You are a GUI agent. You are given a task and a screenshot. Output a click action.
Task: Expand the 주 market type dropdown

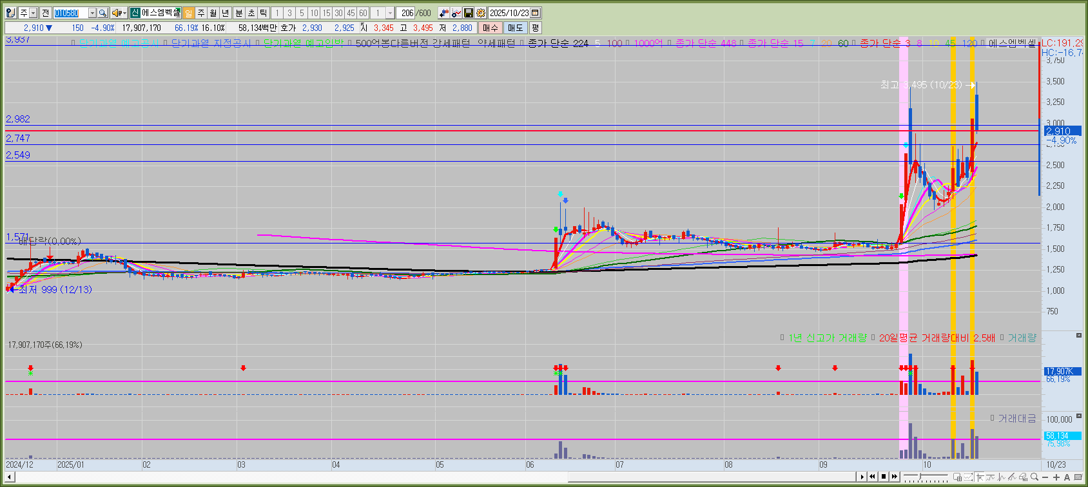[x=33, y=13]
